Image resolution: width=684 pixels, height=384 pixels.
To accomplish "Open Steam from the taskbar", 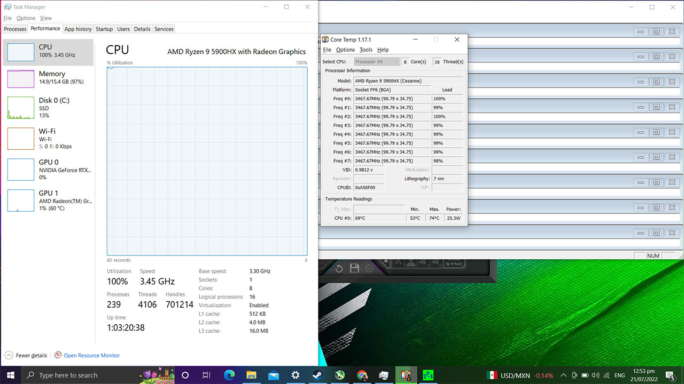I will tap(317, 375).
